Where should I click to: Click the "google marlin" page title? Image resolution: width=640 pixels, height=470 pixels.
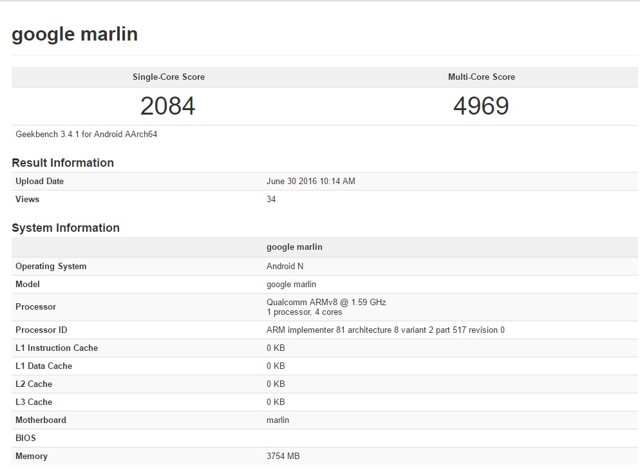click(x=75, y=34)
